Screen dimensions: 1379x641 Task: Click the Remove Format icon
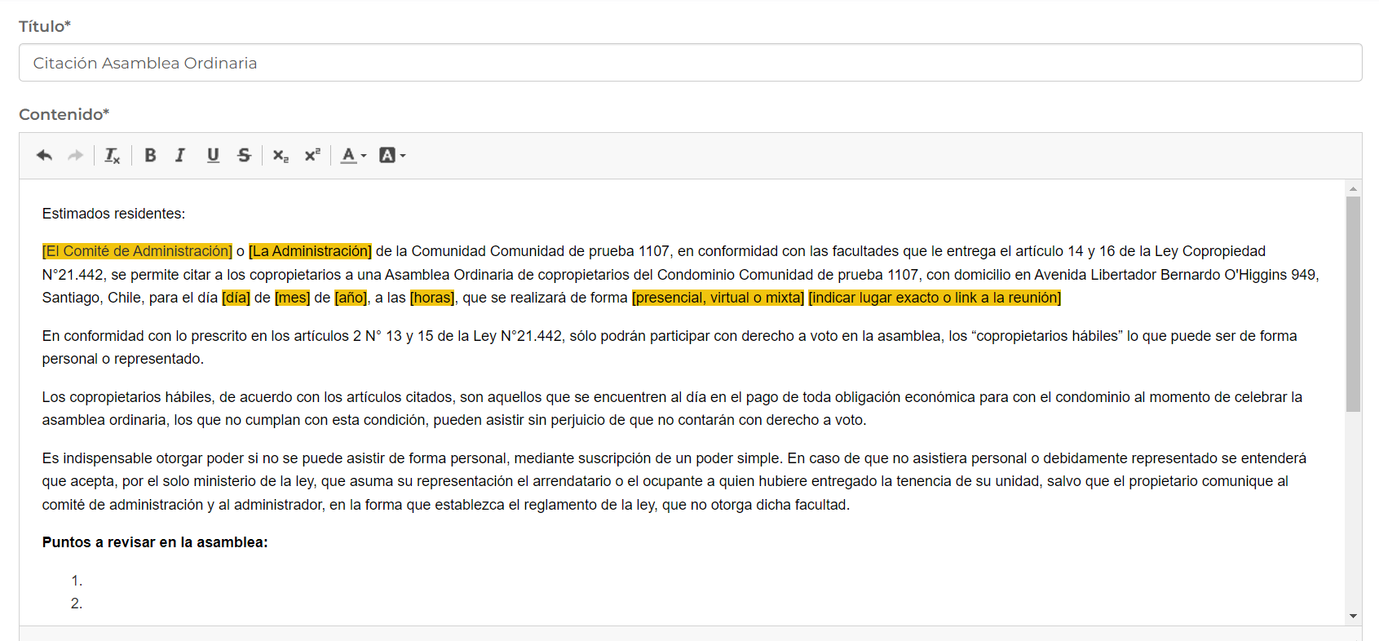tap(113, 155)
